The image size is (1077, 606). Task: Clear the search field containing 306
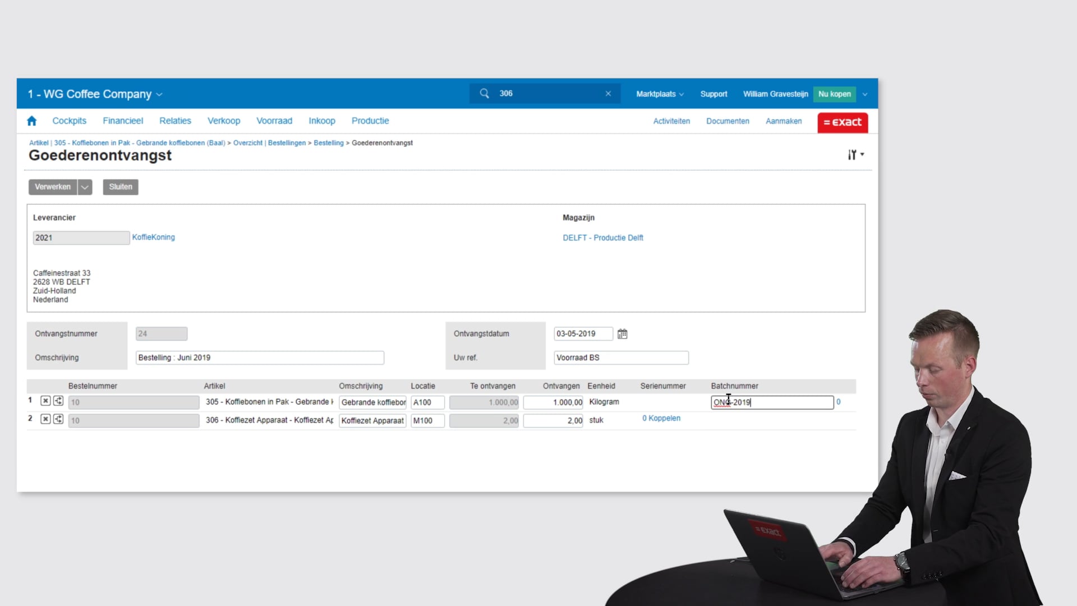tap(608, 94)
